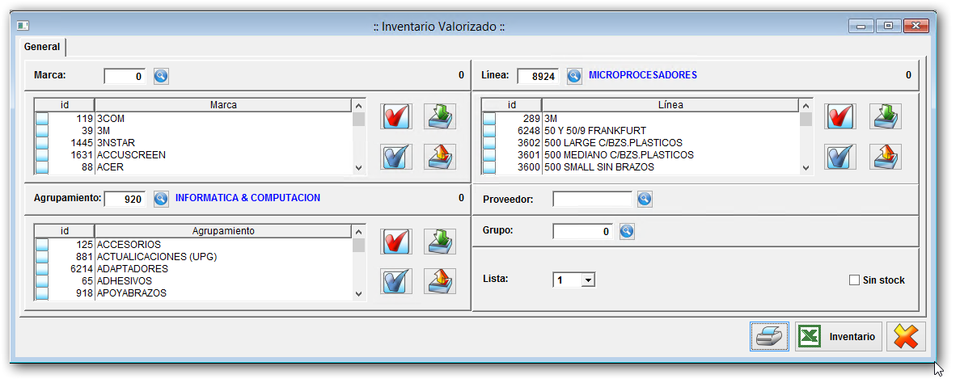
Task: Click the blue checkmark icon in Línea panel
Action: 840,157
